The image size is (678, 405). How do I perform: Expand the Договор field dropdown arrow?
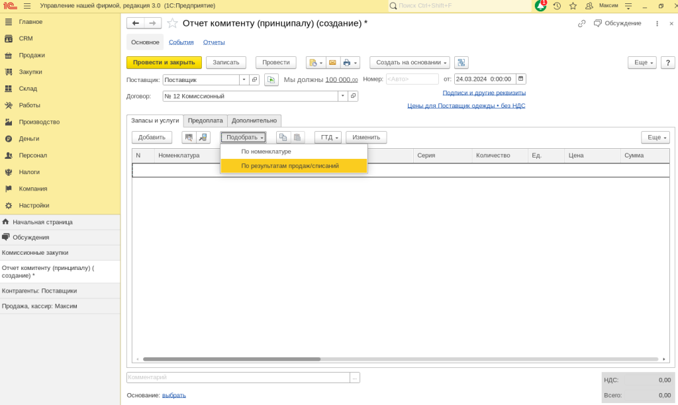[x=343, y=96]
